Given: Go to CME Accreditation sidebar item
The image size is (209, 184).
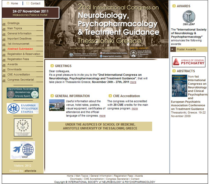Looking at the screenshot, I should tap(18, 75).
